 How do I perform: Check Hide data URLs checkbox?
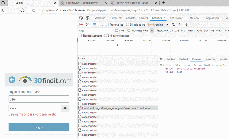[129, 30]
